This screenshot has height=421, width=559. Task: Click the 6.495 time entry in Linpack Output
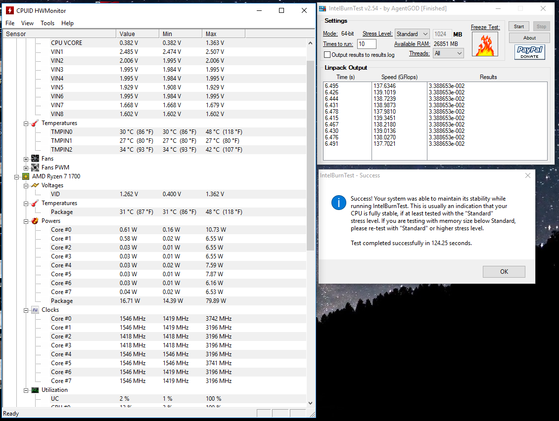tap(331, 86)
